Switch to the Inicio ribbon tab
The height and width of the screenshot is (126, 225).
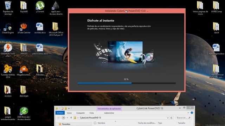coord(69,113)
